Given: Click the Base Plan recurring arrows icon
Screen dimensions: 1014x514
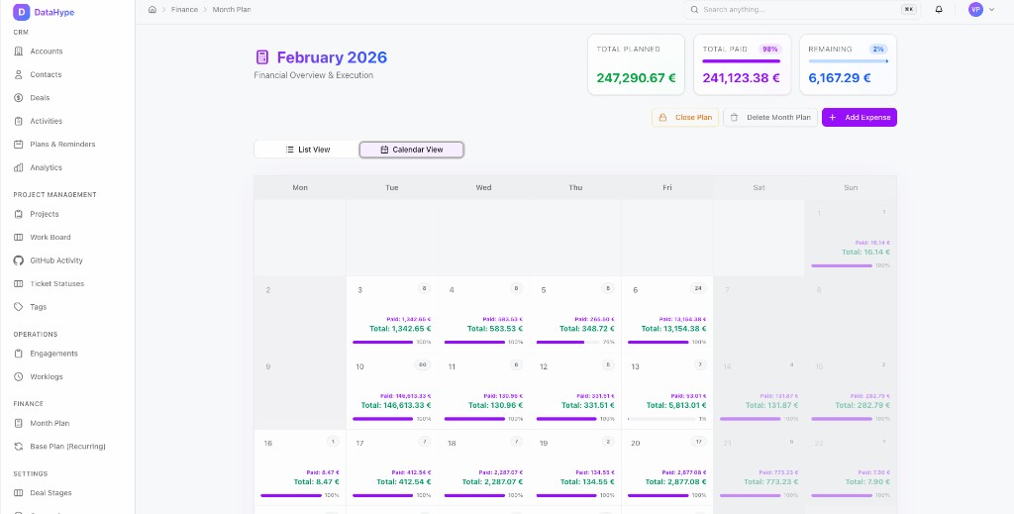Looking at the screenshot, I should [18, 447].
